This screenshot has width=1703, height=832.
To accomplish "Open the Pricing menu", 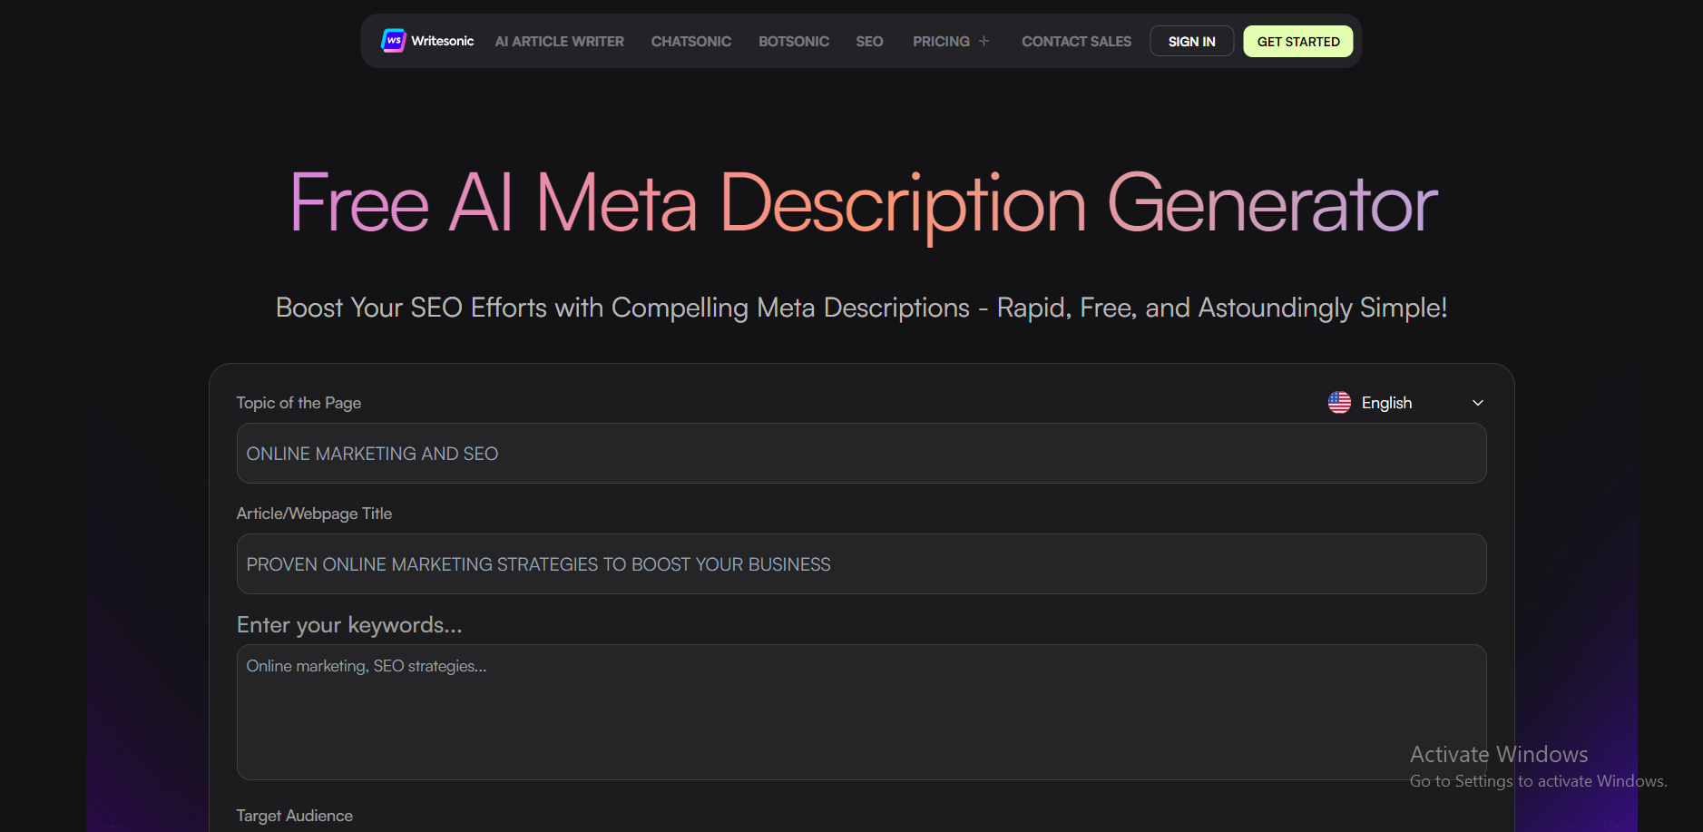I will [x=941, y=41].
